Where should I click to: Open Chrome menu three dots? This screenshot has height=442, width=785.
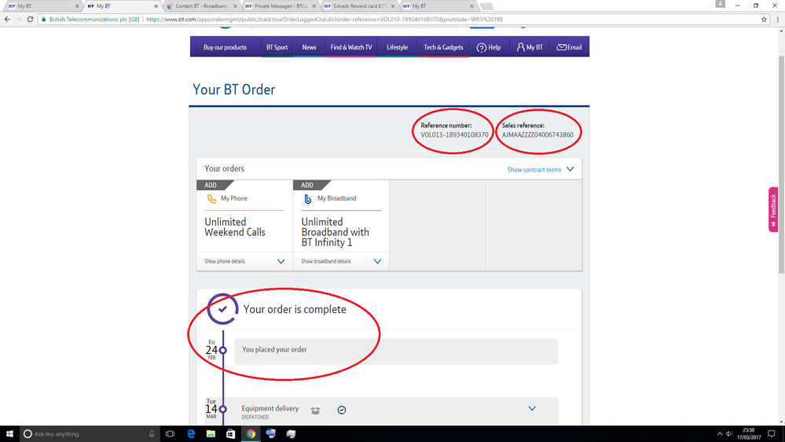click(x=777, y=19)
